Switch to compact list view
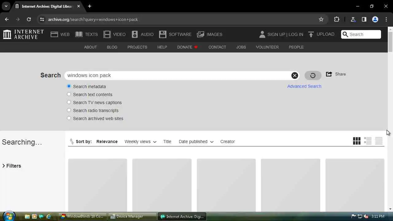Screen dimensions: 393x221 tap(379, 141)
